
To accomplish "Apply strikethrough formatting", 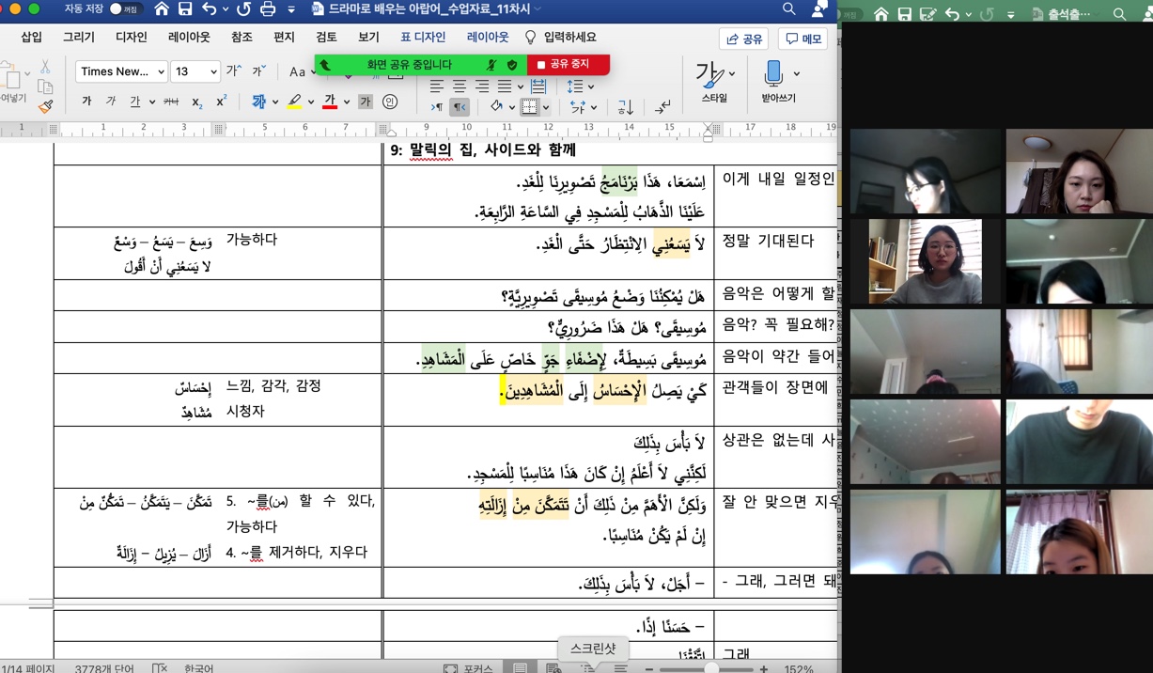I will click(170, 102).
